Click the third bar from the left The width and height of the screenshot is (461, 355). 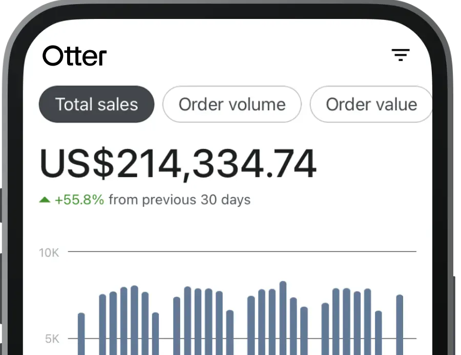(x=113, y=323)
